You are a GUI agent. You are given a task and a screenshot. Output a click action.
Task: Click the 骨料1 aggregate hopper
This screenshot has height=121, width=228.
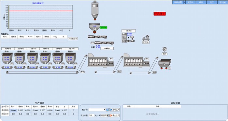pyautogui.click(x=7, y=58)
